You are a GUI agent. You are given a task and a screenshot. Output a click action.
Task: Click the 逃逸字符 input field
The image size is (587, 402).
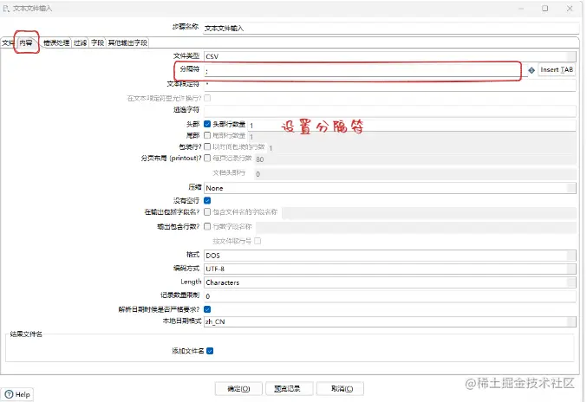pos(389,110)
